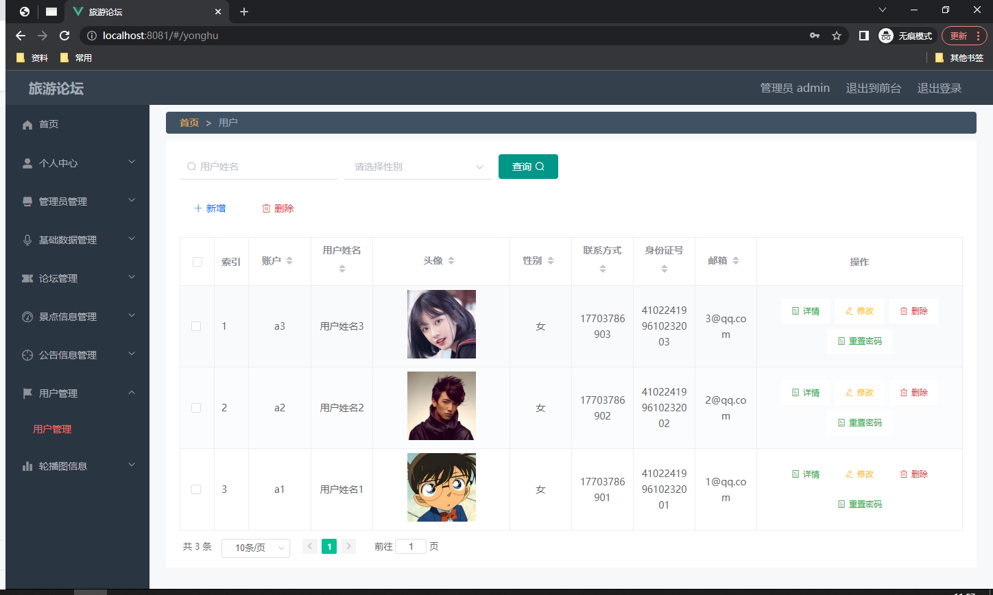Viewport: 993px width, 595px height.
Task: Open the 10条/页 page size dropdown
Action: tap(255, 548)
